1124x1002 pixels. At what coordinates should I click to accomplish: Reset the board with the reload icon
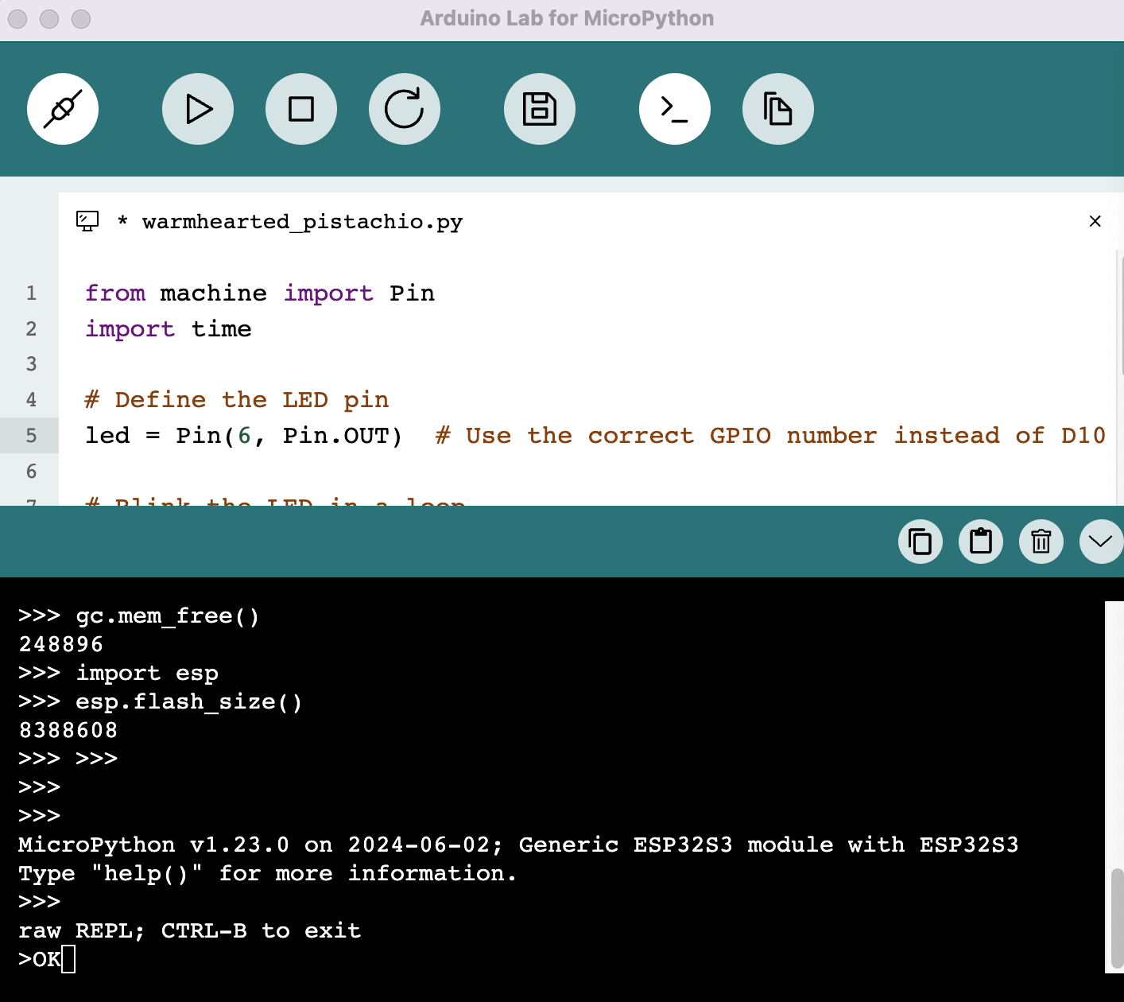click(x=405, y=109)
